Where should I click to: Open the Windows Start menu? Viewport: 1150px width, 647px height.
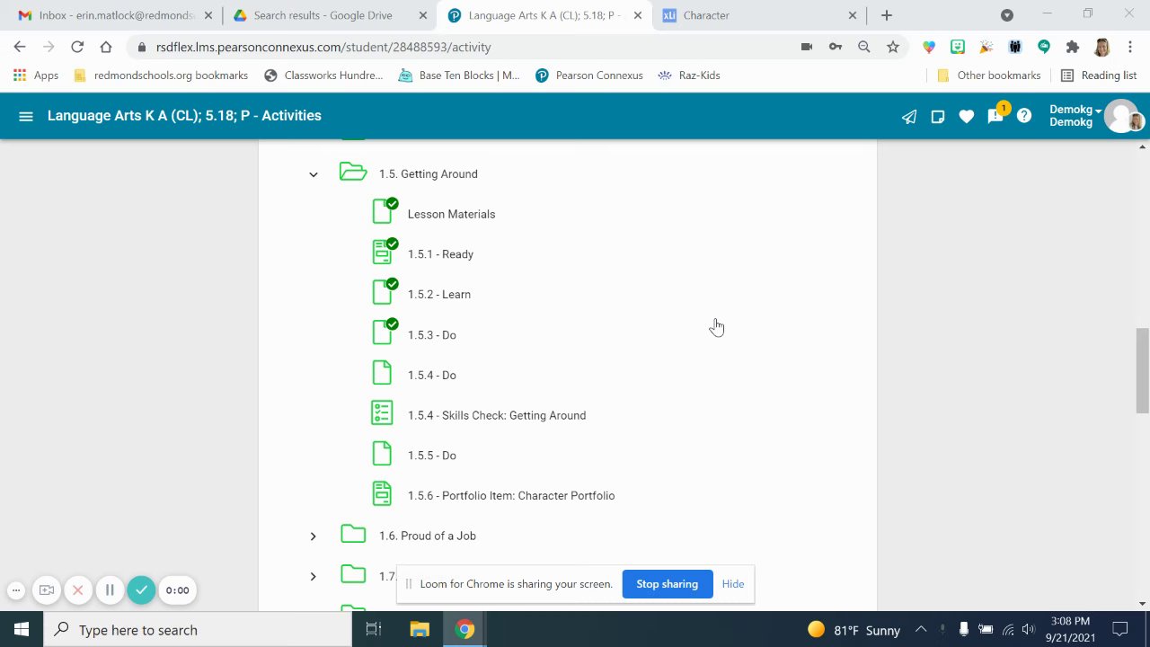click(x=22, y=630)
